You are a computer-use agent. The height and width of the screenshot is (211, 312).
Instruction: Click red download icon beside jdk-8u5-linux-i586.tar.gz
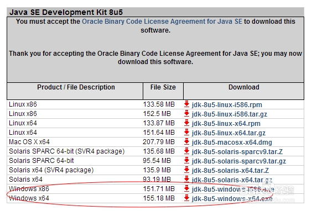[x=186, y=113]
